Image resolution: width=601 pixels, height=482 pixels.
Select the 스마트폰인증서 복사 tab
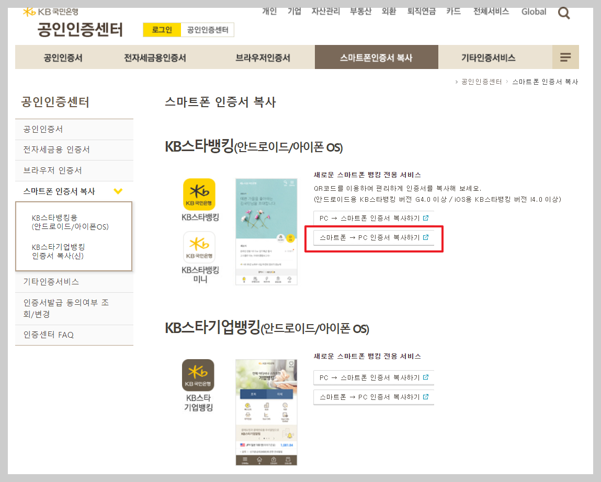click(377, 58)
